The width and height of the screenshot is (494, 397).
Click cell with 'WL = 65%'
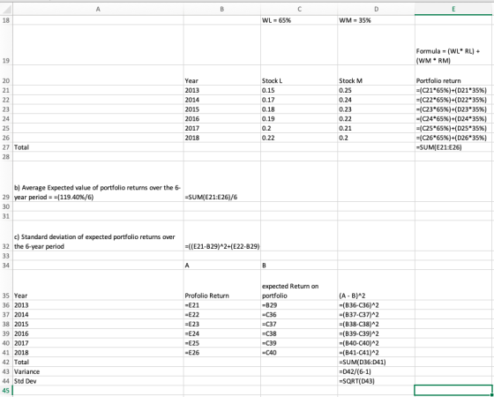(299, 20)
